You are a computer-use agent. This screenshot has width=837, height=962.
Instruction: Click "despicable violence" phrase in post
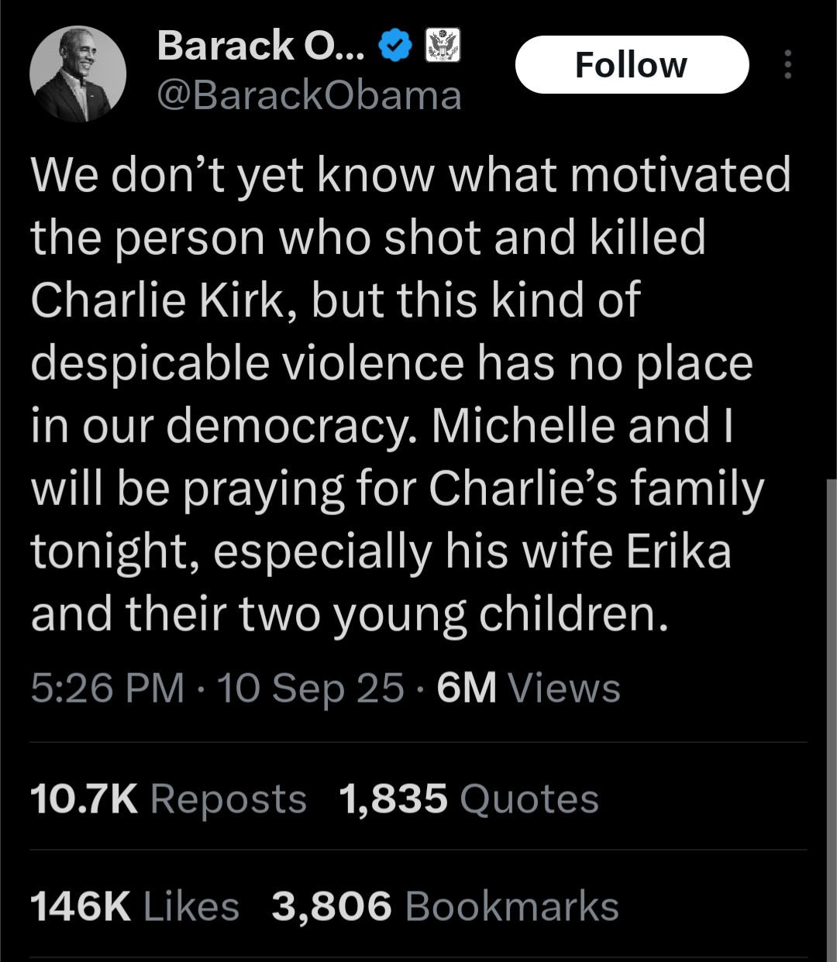247,363
